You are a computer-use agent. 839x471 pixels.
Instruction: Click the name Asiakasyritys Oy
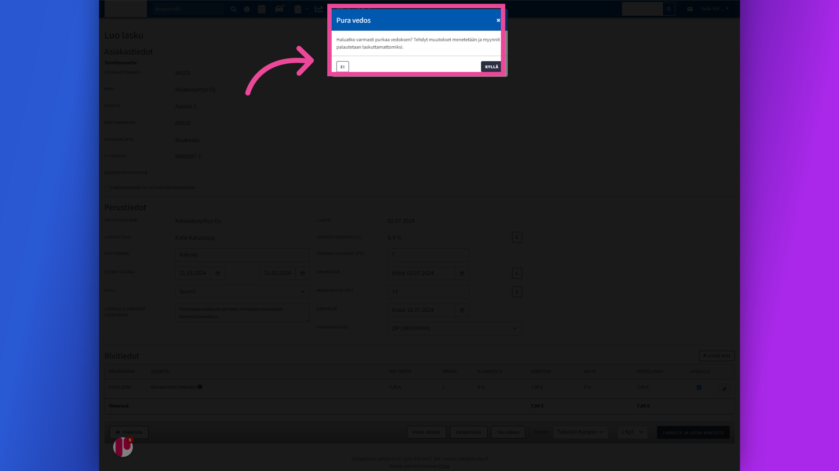click(x=195, y=90)
